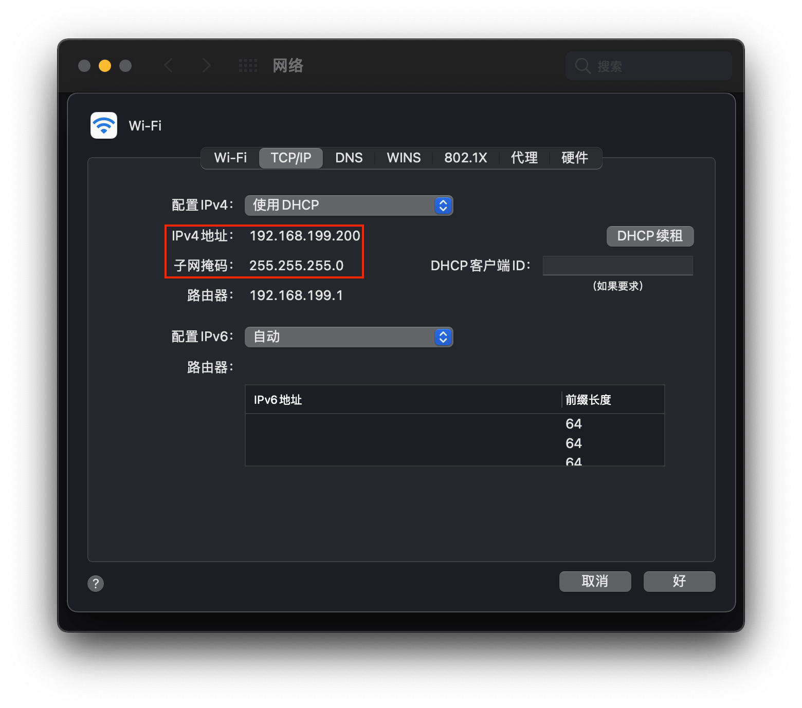The height and width of the screenshot is (708, 802).
Task: Click router address 192.168.199.1
Action: pos(296,295)
